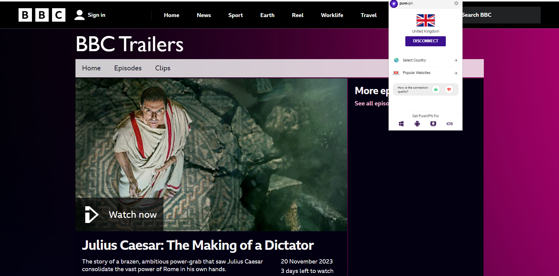The width and height of the screenshot is (559, 276).
Task: Open PureVPN settings gear
Action: [x=456, y=3]
